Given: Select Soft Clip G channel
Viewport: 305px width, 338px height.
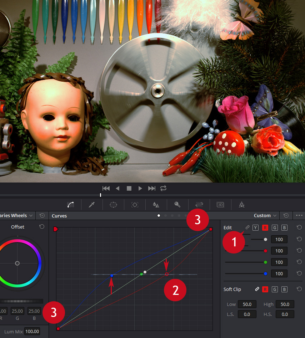Looking at the screenshot, I should coord(275,289).
